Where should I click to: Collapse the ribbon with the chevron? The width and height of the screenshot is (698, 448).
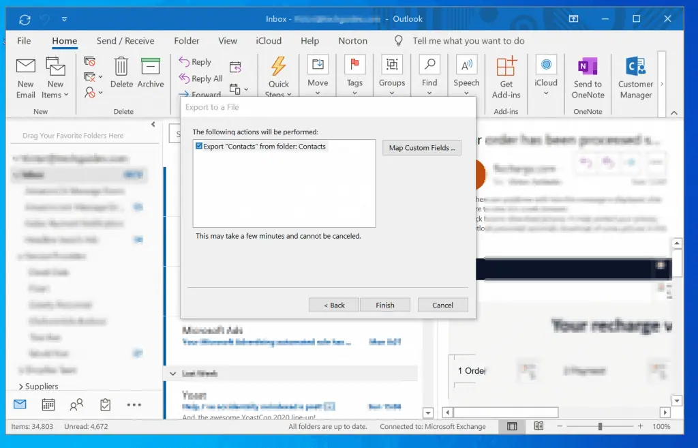click(x=674, y=113)
